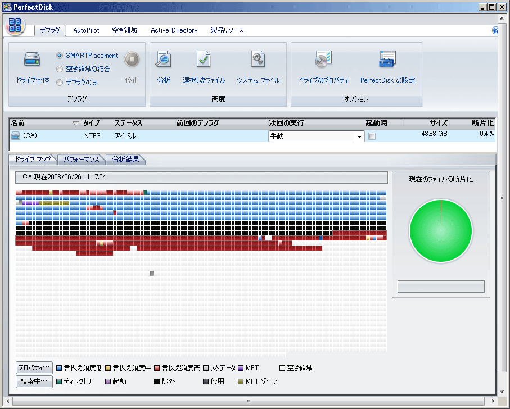This screenshot has height=409, width=510.
Task: Open System Files (システム ファイル) gear icon
Action: 258,59
